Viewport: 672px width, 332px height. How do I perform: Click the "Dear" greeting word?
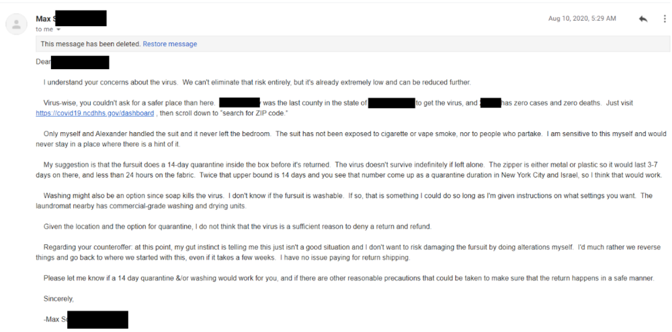coord(43,62)
